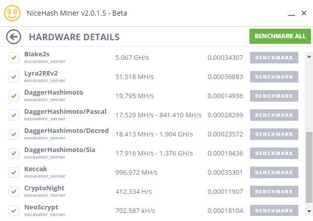Uncheck the DaggerHashimoto/Decred checkbox
This screenshot has width=313, height=221.
[x=14, y=134]
